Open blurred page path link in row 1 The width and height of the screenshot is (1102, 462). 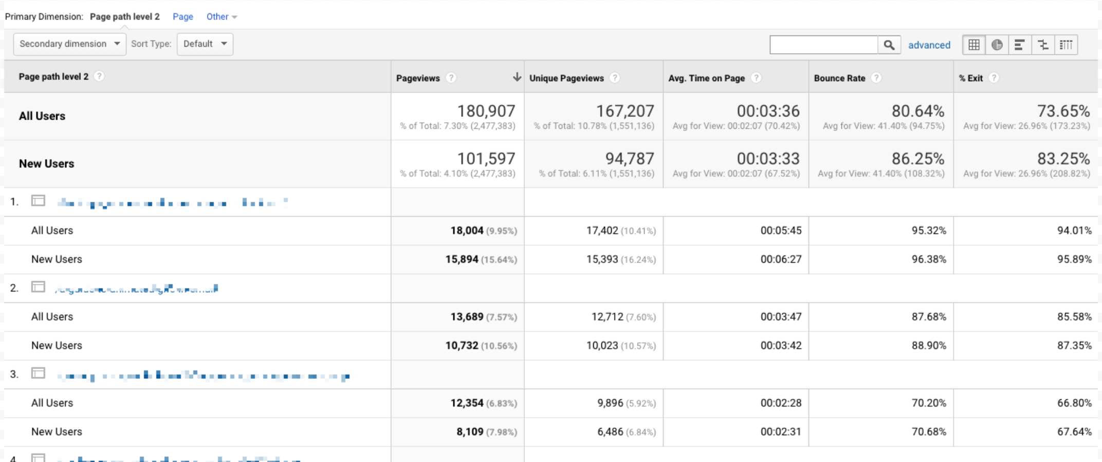pyautogui.click(x=172, y=203)
